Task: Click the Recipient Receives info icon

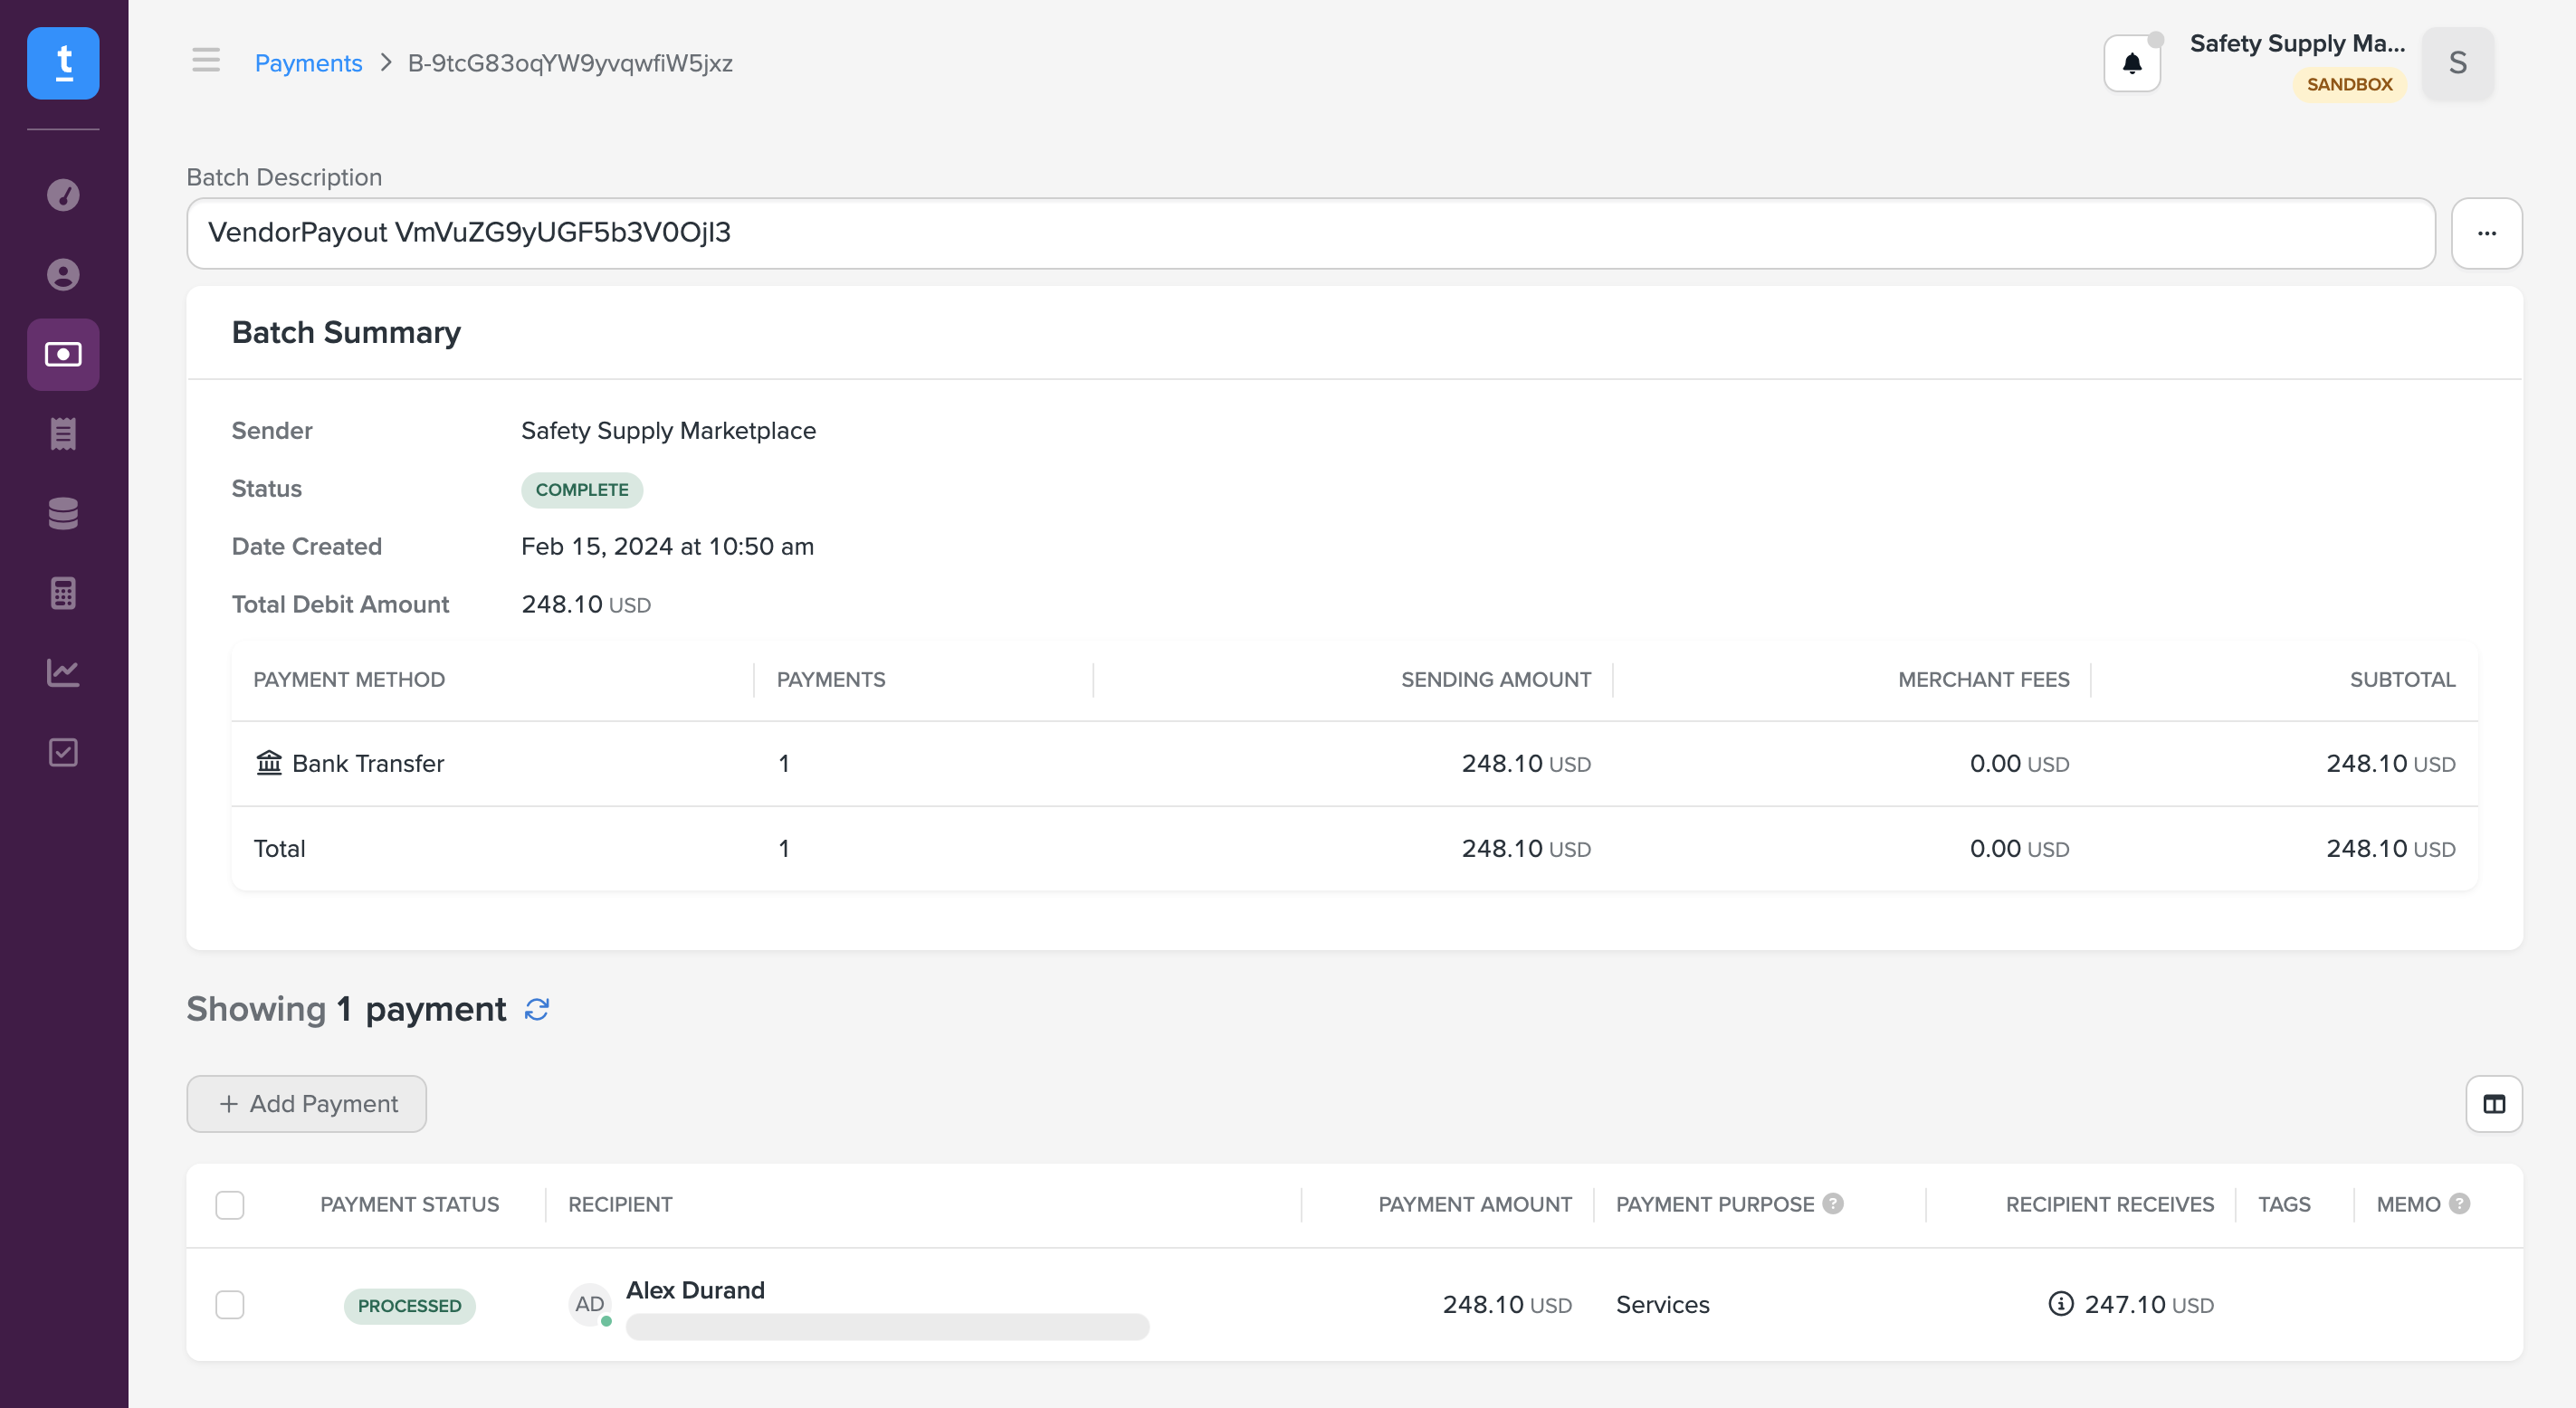Action: coord(2060,1304)
